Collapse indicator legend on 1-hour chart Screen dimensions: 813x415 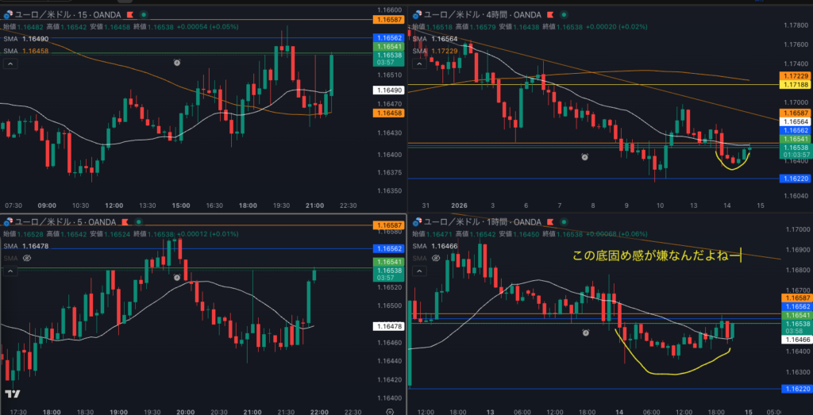click(x=418, y=271)
